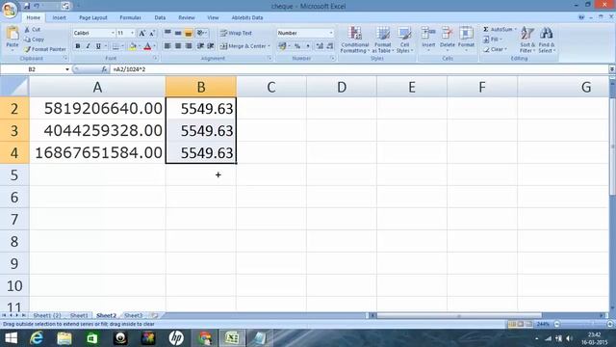Viewport: 616px width, 347px height.
Task: Open Find & Select menu
Action: tap(546, 40)
